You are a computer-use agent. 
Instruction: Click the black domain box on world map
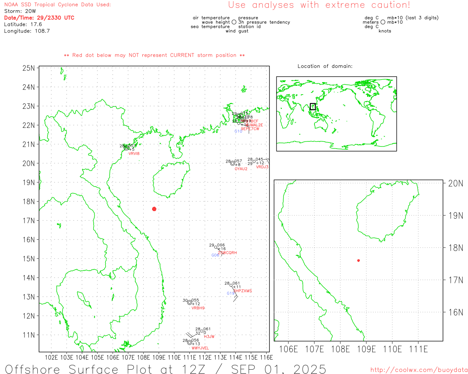pos(313,107)
